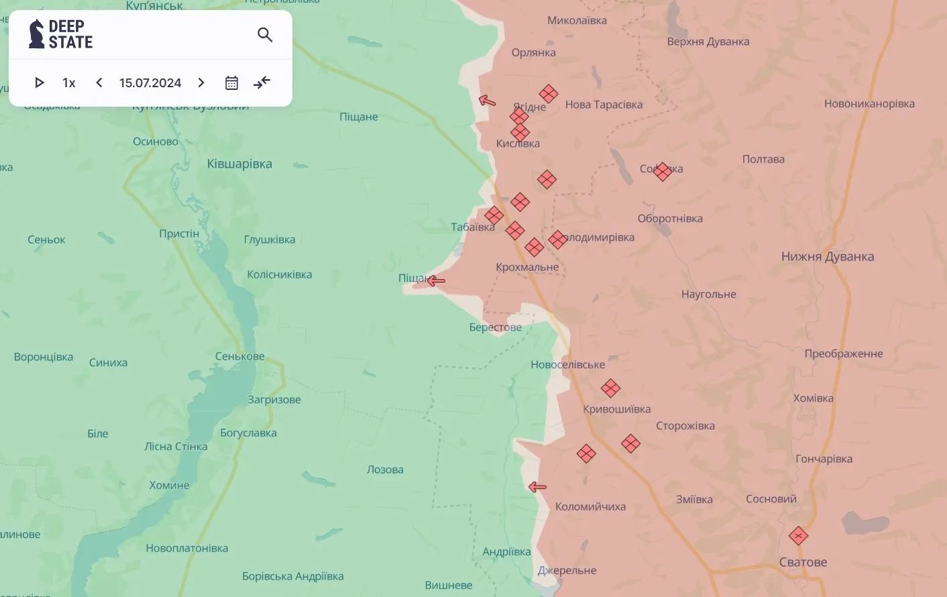Open the map search magnifier
This screenshot has width=947, height=597.
point(265,35)
